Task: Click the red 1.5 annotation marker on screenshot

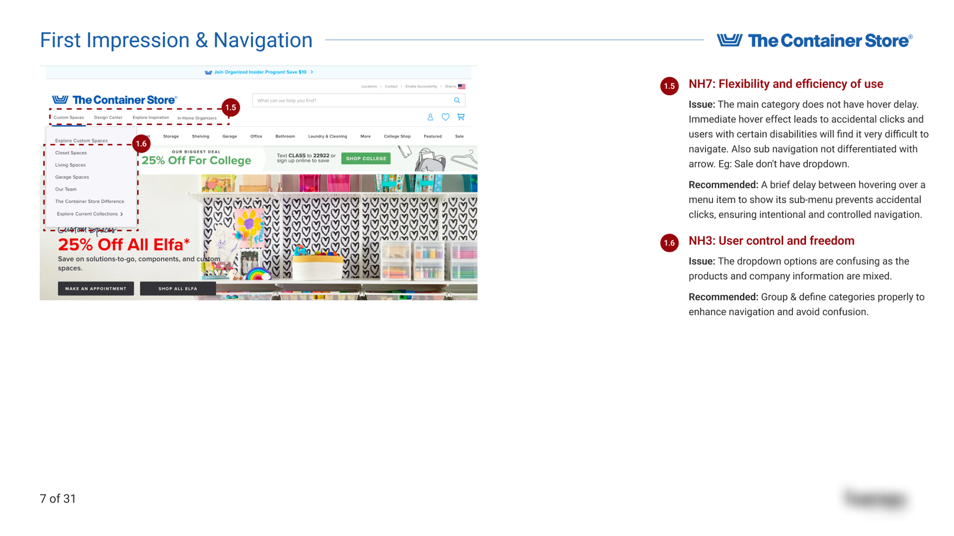Action: tap(231, 108)
